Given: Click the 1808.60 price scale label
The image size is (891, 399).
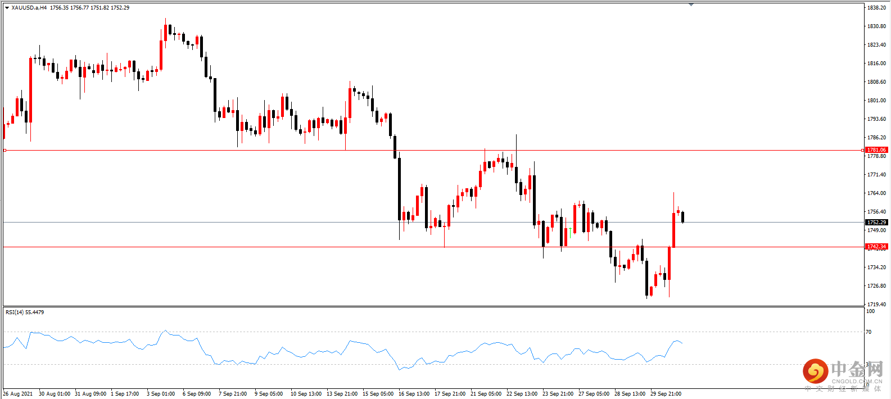Looking at the screenshot, I should coord(876,82).
